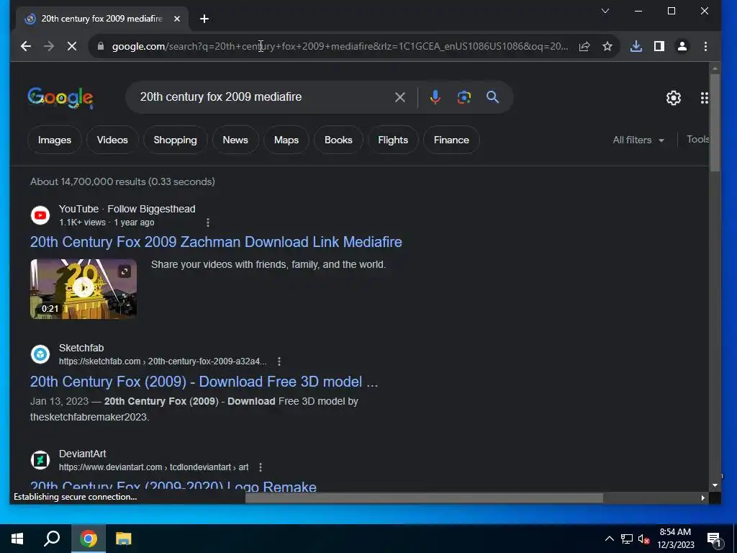Expand the video preview icon on thumbnail
Viewport: 737px width, 553px height.
[x=125, y=271]
